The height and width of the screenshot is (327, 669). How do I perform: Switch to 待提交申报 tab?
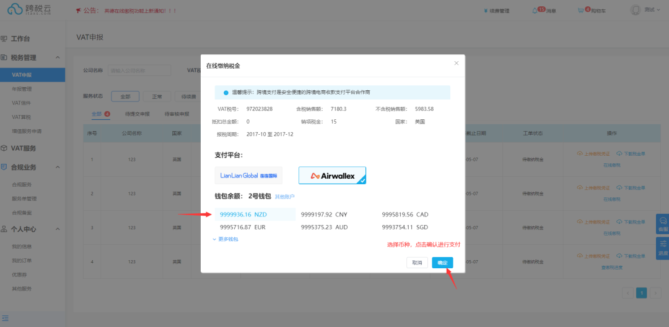(138, 114)
